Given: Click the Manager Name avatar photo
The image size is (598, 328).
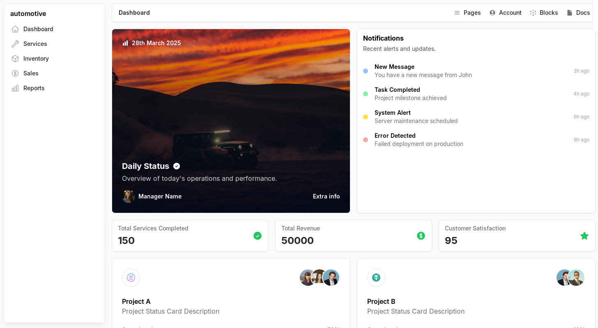Looking at the screenshot, I should [x=129, y=196].
